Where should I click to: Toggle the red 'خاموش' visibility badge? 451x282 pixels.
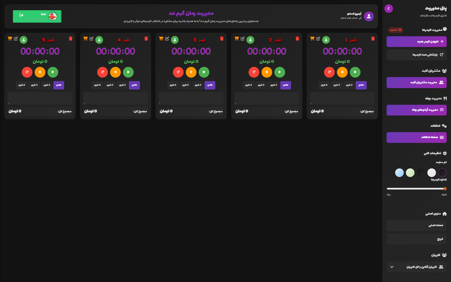click(x=395, y=30)
